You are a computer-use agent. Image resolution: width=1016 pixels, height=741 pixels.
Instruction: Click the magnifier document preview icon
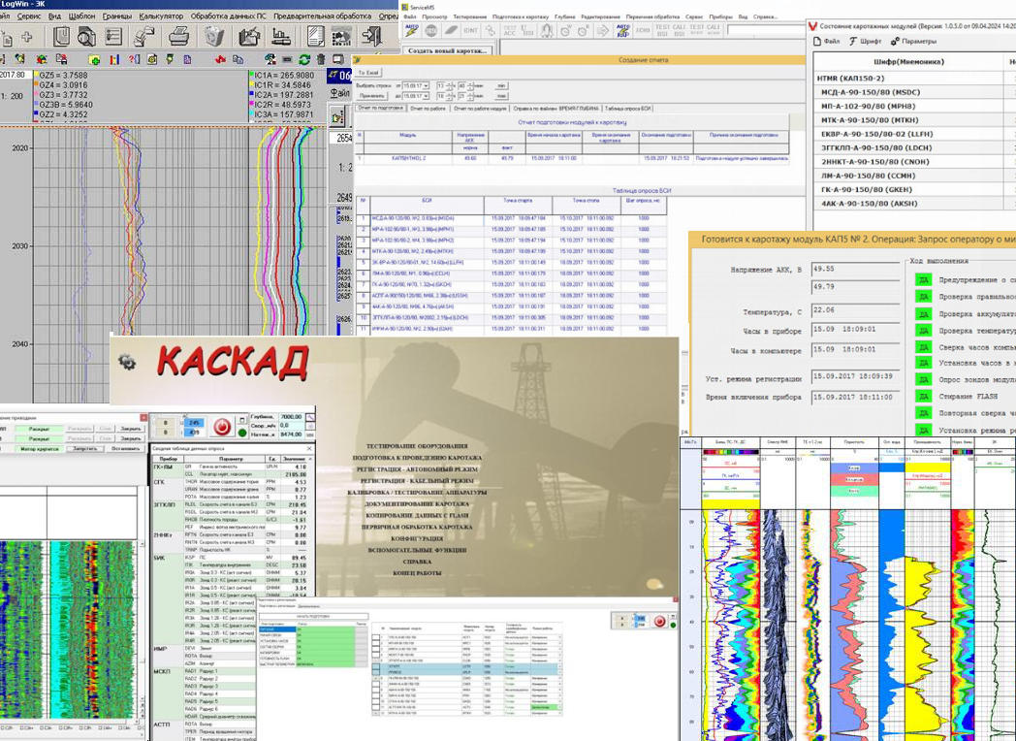[86, 37]
